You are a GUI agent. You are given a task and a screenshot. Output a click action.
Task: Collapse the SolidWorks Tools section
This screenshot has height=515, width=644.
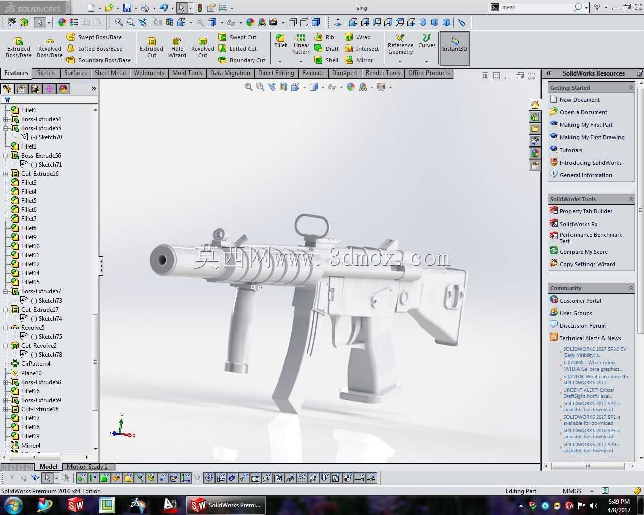[x=631, y=199]
